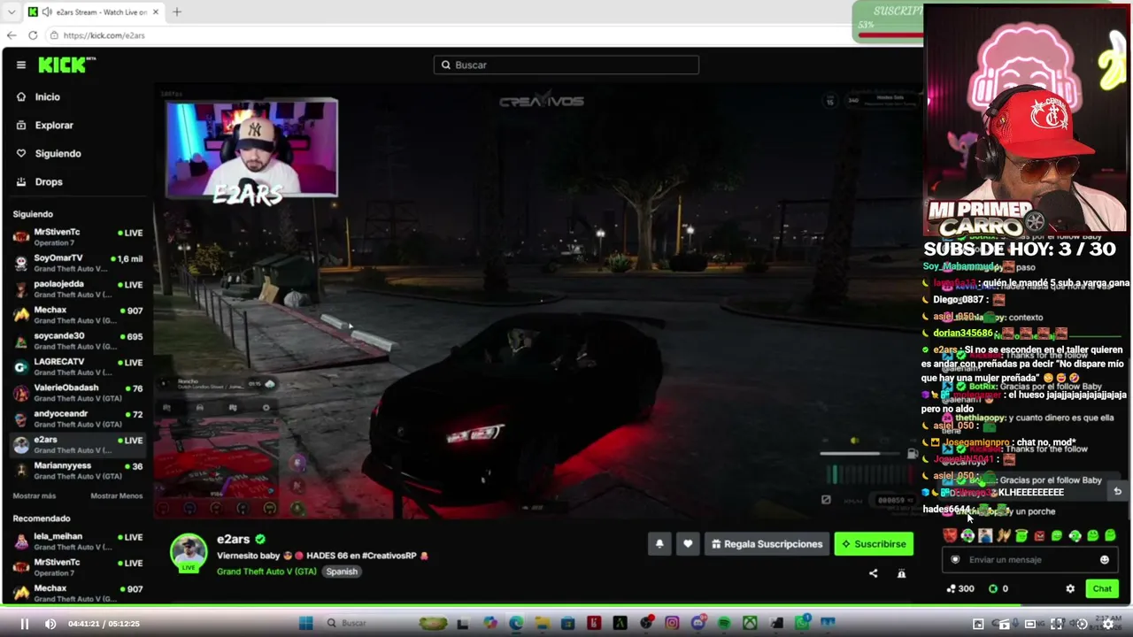Open andyoceandr channel in sidebar

coord(78,418)
